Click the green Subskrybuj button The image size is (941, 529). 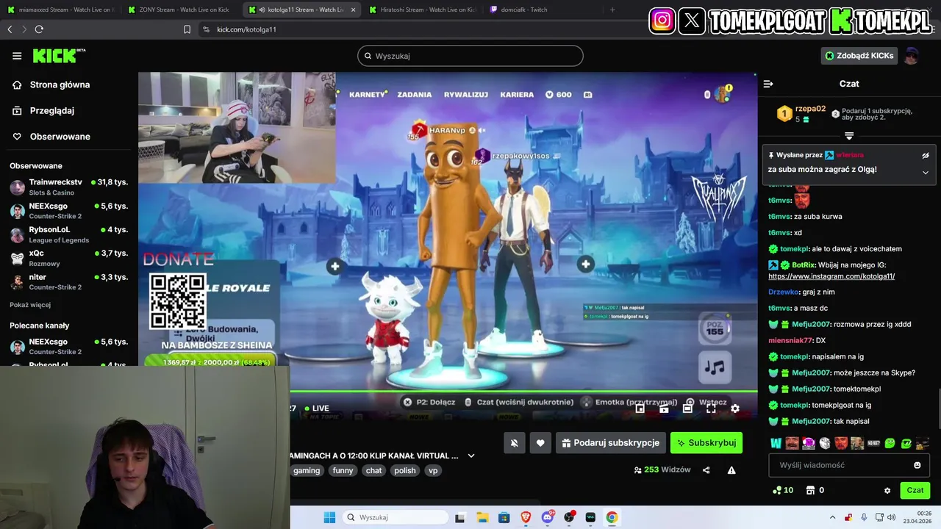[706, 443]
